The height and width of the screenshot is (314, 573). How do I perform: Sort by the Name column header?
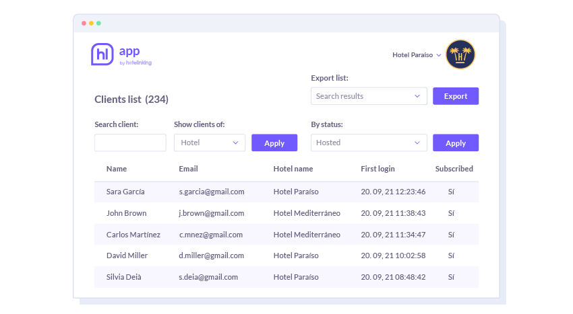tap(117, 169)
